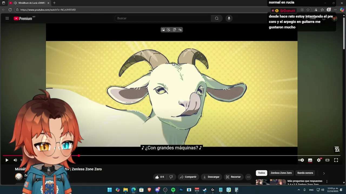Open the Copilot sidebar in Edge
The image size is (346, 194).
(x=342, y=10)
